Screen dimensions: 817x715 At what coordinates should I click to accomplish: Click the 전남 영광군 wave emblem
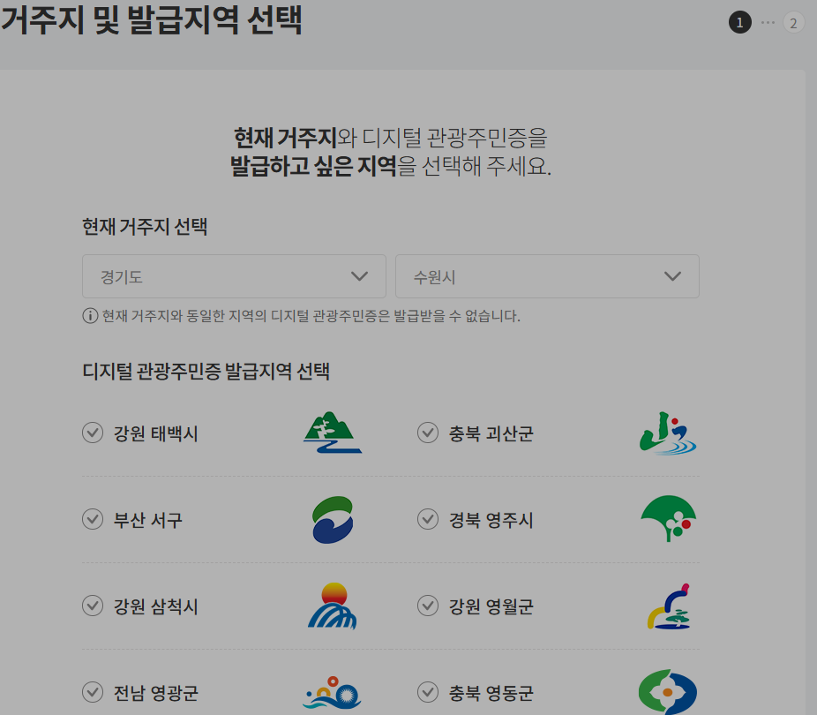tap(333, 693)
